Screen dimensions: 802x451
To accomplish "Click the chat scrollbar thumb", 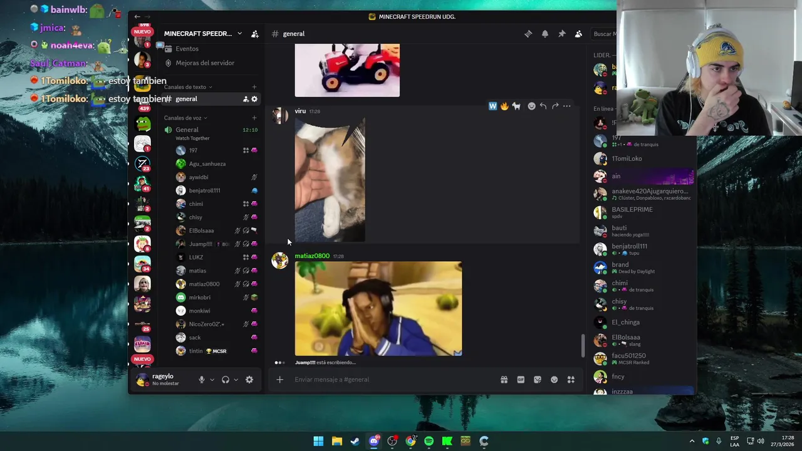I will (x=583, y=346).
